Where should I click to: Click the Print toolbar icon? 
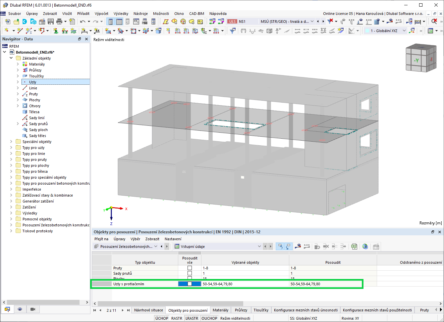click(x=59, y=22)
